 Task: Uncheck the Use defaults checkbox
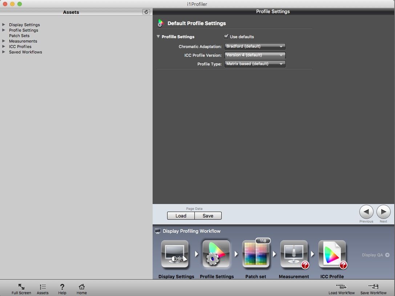coord(226,37)
